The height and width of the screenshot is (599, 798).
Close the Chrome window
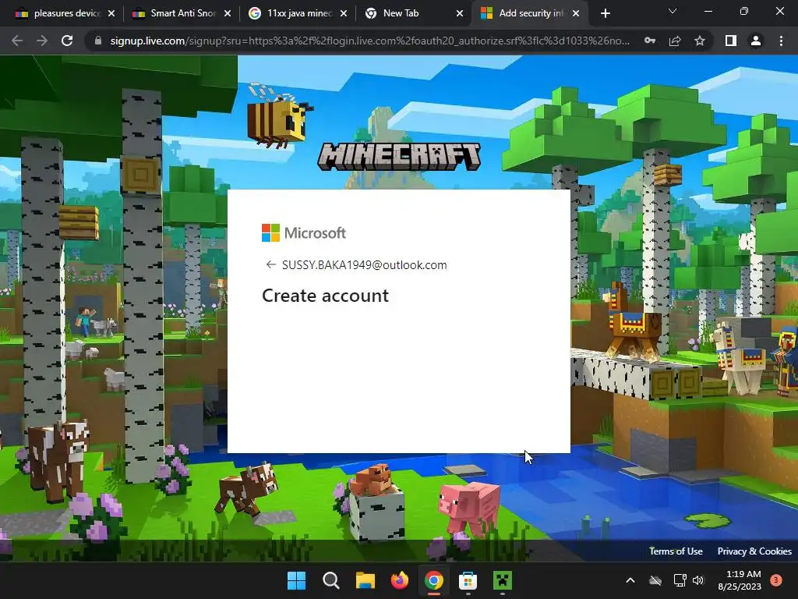coord(779,11)
